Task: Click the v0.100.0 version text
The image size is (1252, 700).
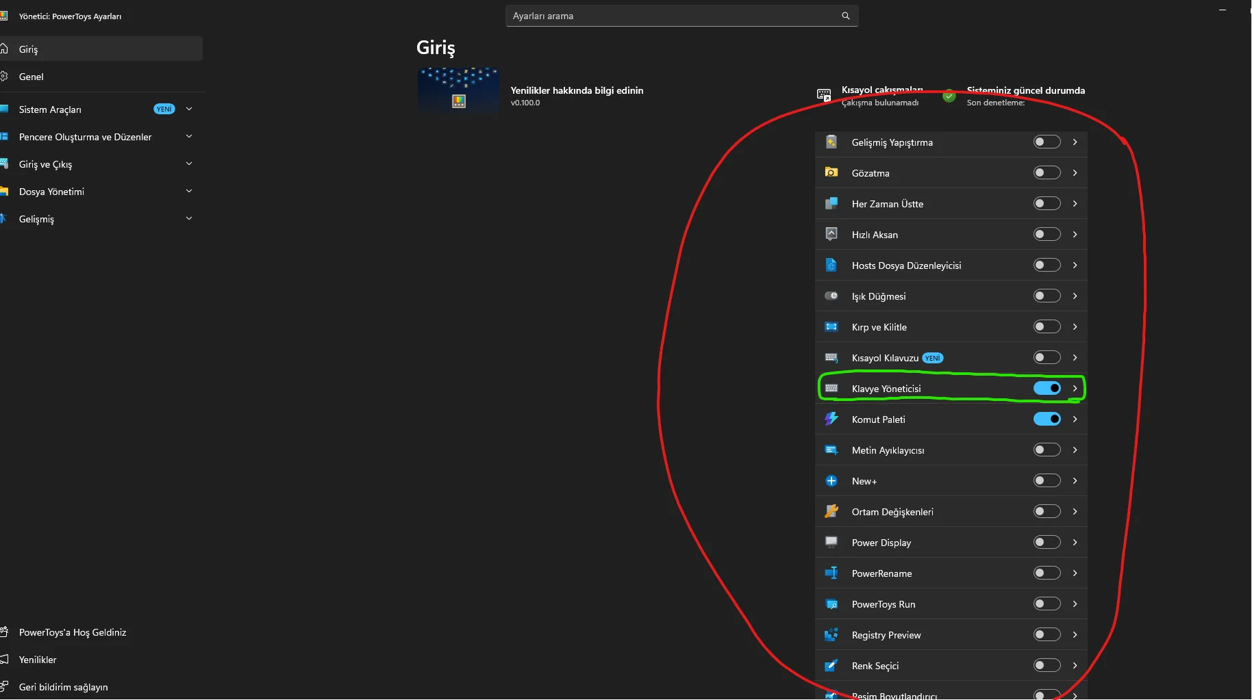Action: [525, 103]
